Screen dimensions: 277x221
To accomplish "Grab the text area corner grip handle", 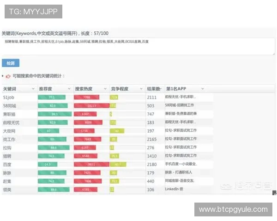I will (274, 53).
